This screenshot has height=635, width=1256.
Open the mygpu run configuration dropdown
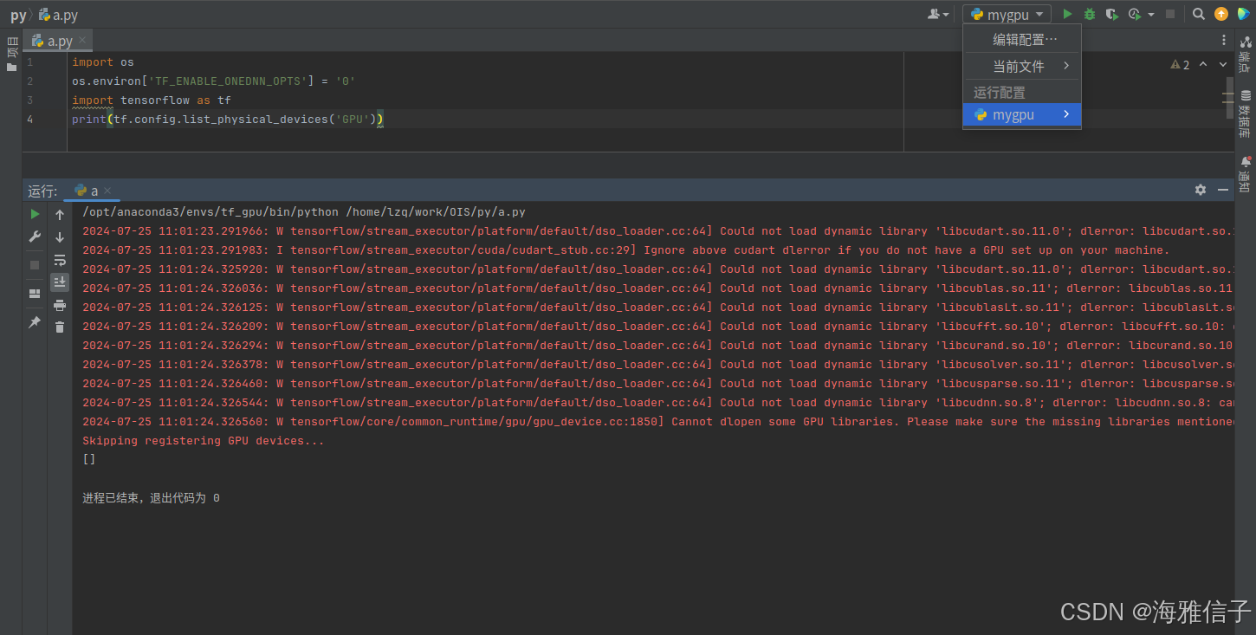click(1007, 14)
